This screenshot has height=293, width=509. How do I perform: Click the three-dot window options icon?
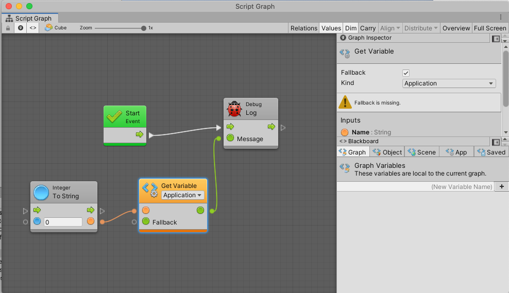501,17
